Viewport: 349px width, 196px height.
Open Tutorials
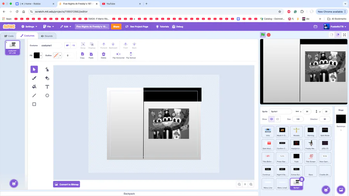click(x=162, y=27)
